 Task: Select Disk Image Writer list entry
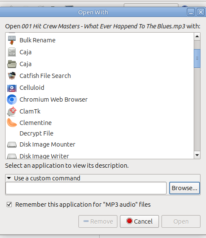coord(100,156)
